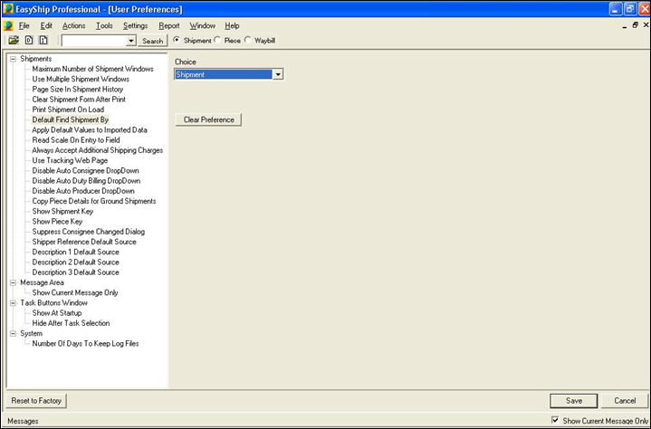This screenshot has height=429, width=651.
Task: Click the Search button
Action: click(152, 41)
